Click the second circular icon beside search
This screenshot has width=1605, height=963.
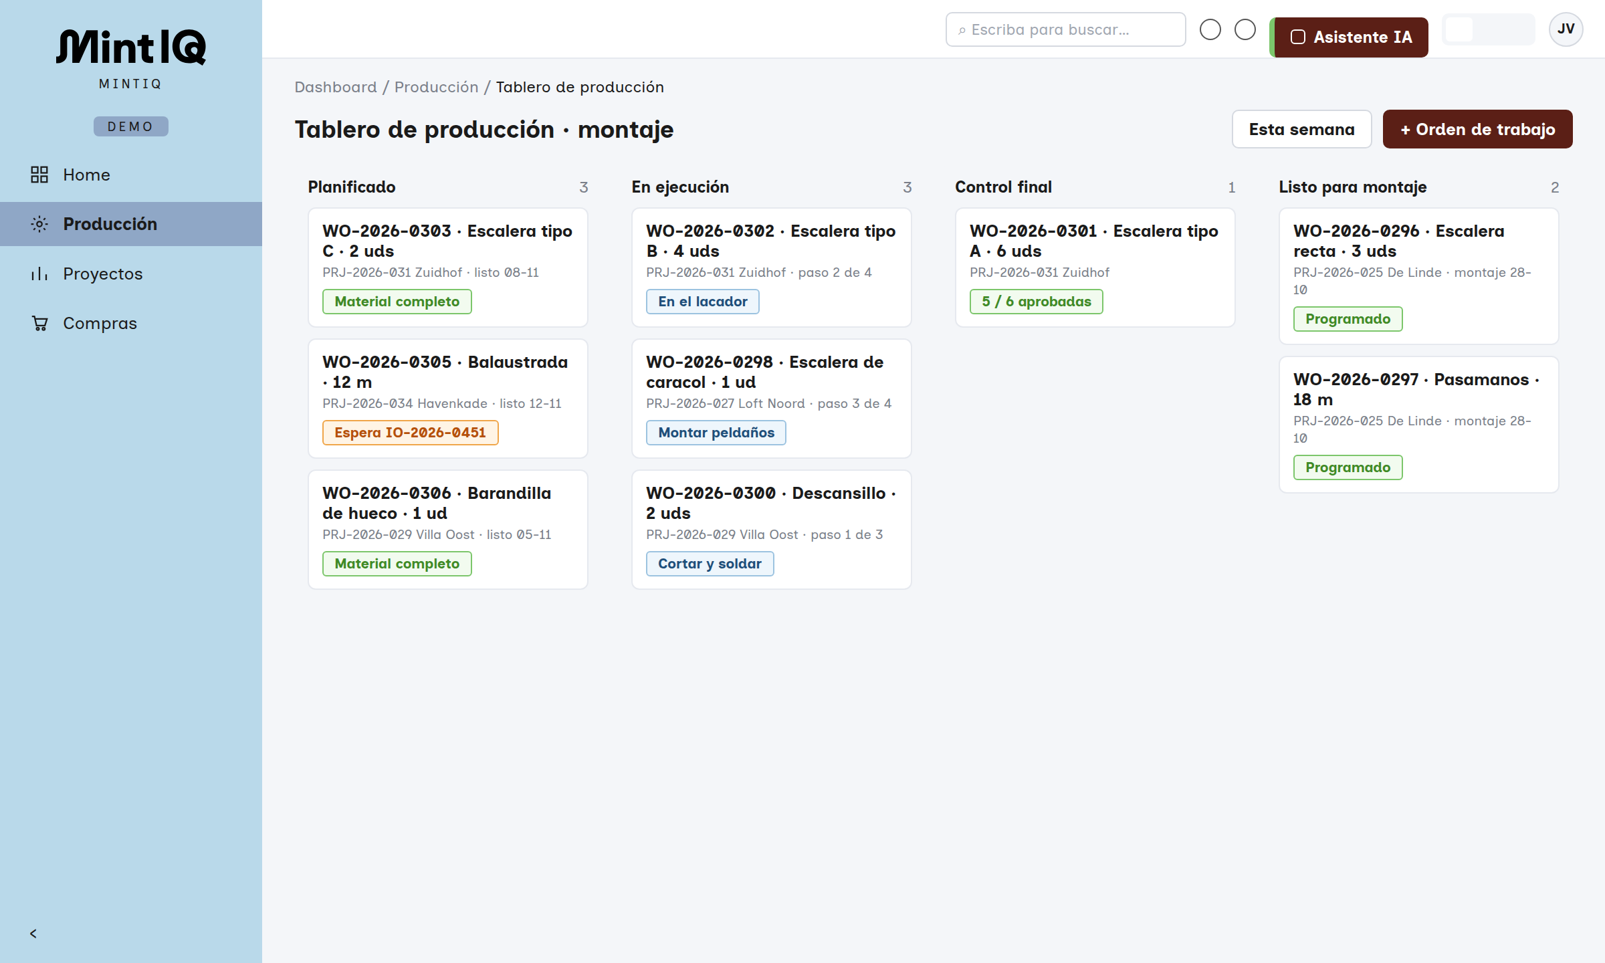tap(1245, 29)
